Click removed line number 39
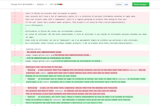 (x=15, y=13)
